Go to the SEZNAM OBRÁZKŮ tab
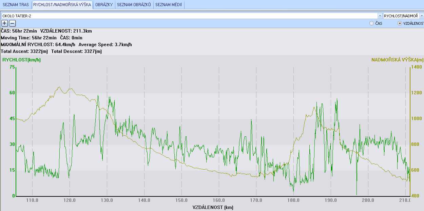 coord(134,5)
